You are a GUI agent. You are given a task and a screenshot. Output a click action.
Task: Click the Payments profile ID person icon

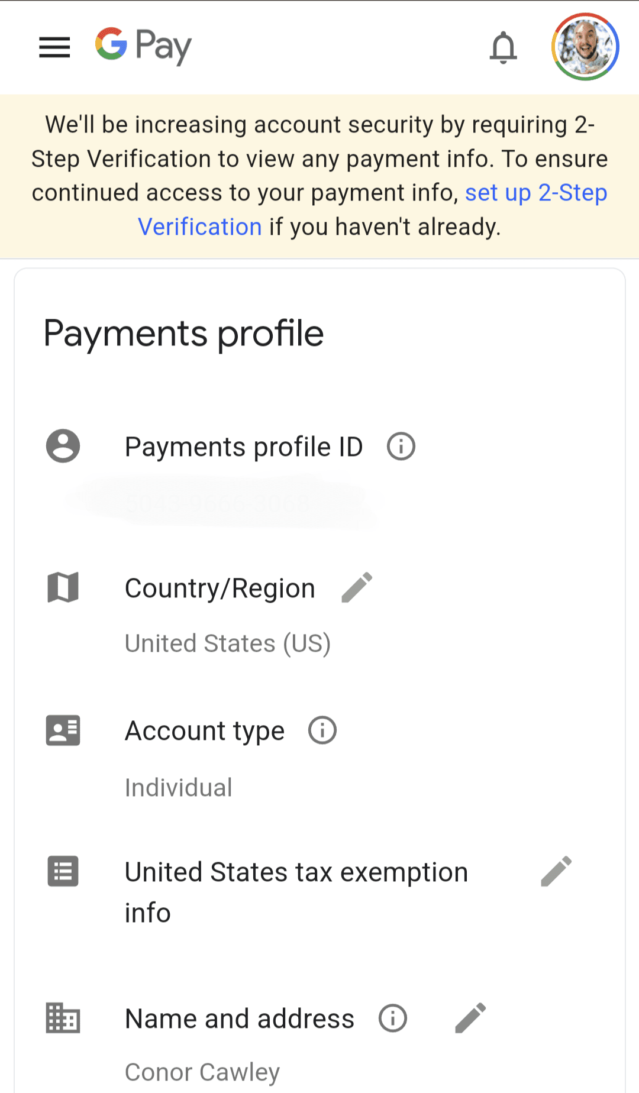[x=63, y=446]
